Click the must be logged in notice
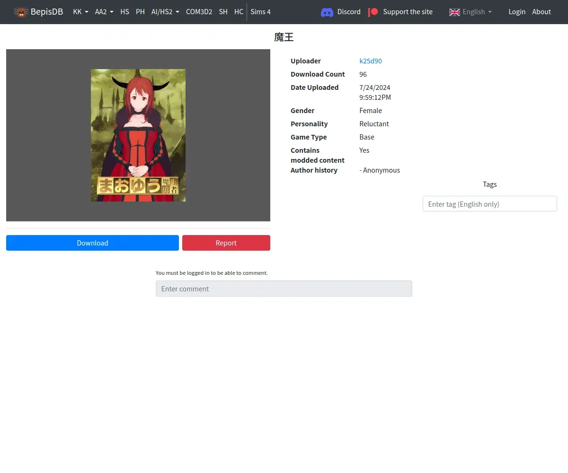568x473 pixels. [212, 273]
